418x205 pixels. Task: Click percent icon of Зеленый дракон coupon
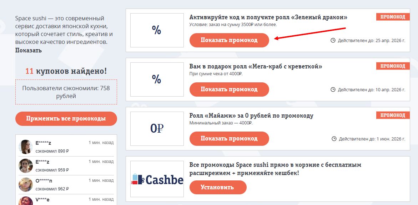pyautogui.click(x=157, y=30)
